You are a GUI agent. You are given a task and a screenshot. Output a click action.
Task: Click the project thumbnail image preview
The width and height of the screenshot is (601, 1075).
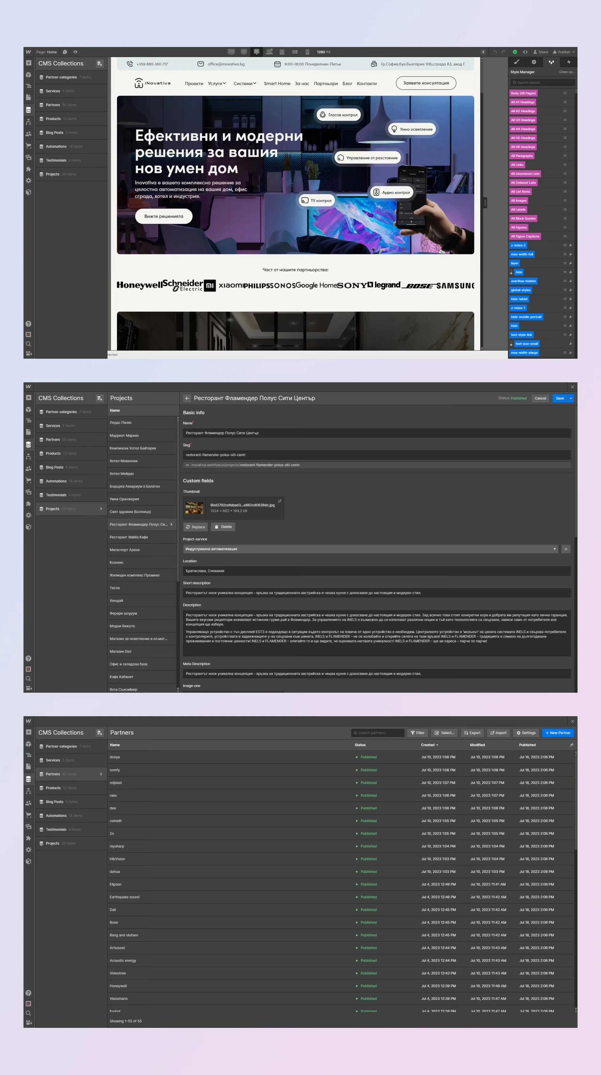click(194, 508)
